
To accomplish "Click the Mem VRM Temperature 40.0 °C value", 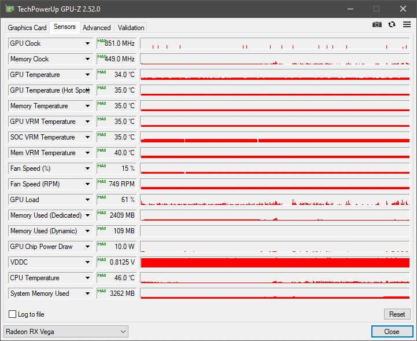I will 117,153.
